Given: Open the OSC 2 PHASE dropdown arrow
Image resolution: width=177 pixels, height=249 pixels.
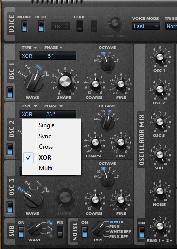Looking at the screenshot, I should click(x=61, y=106).
